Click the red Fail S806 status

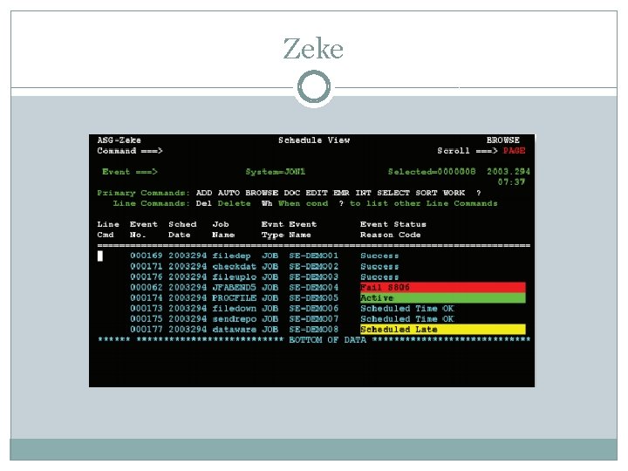[442, 287]
